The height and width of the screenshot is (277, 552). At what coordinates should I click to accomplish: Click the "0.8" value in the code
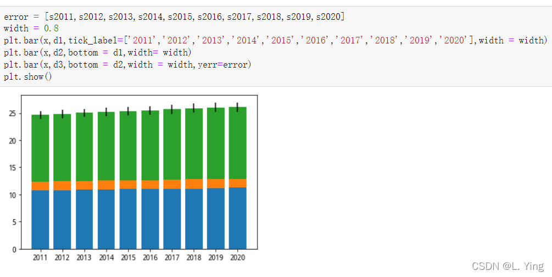(51, 29)
